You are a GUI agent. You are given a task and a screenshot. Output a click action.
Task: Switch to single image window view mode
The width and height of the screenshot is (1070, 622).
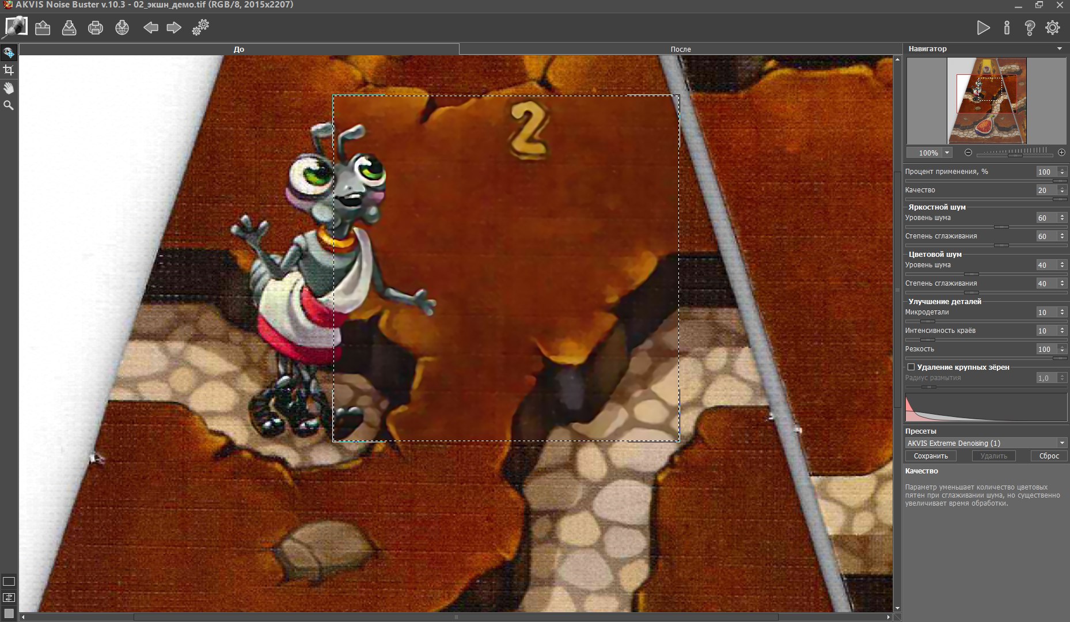9,582
